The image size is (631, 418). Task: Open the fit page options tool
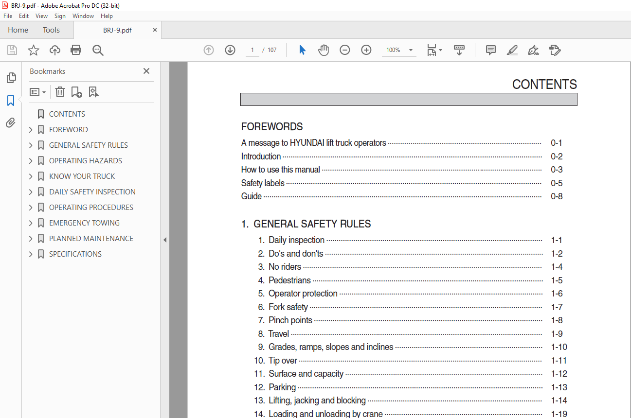click(434, 50)
